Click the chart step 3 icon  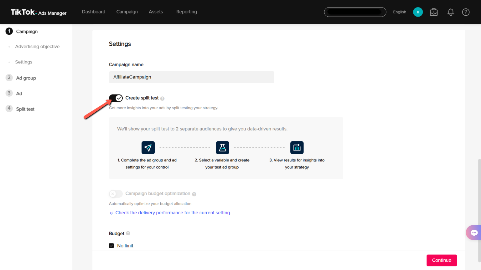coord(297,147)
